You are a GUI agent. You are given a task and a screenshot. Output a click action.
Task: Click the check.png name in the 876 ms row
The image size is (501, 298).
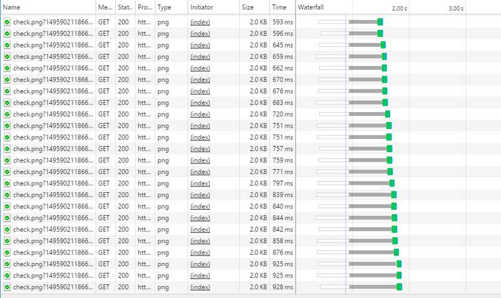tap(53, 252)
